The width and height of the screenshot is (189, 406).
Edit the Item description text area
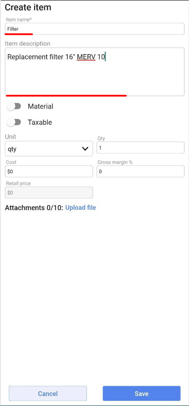(x=95, y=72)
